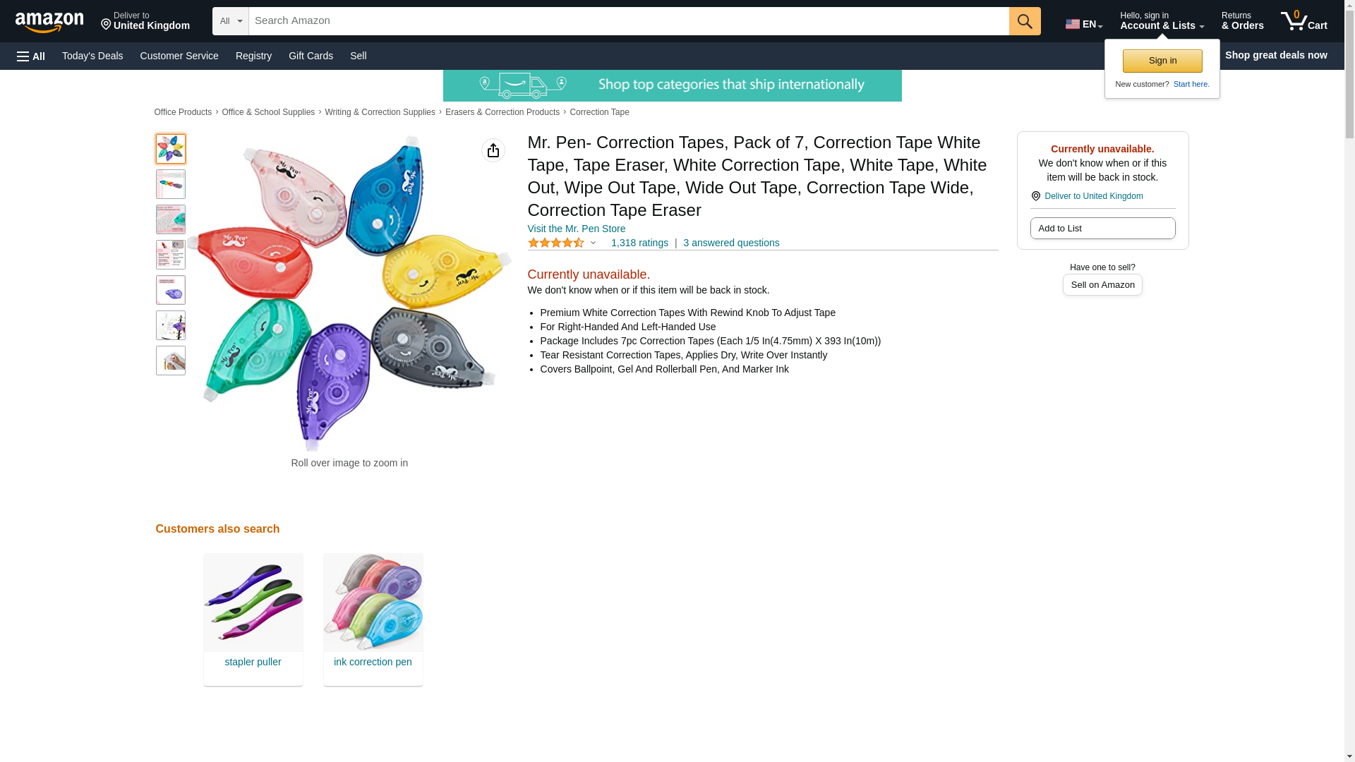Click the Amazon logo
The height and width of the screenshot is (762, 1355).
click(x=49, y=22)
